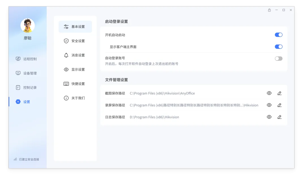Reveal 日志保存路径 via its eye icon
This screenshot has height=179, width=303.
pos(269,117)
